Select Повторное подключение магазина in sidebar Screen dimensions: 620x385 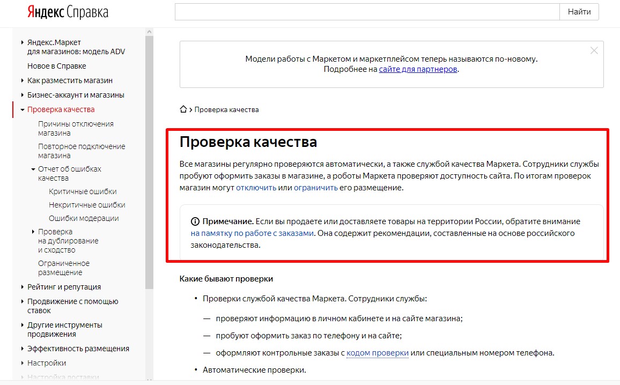pos(82,151)
